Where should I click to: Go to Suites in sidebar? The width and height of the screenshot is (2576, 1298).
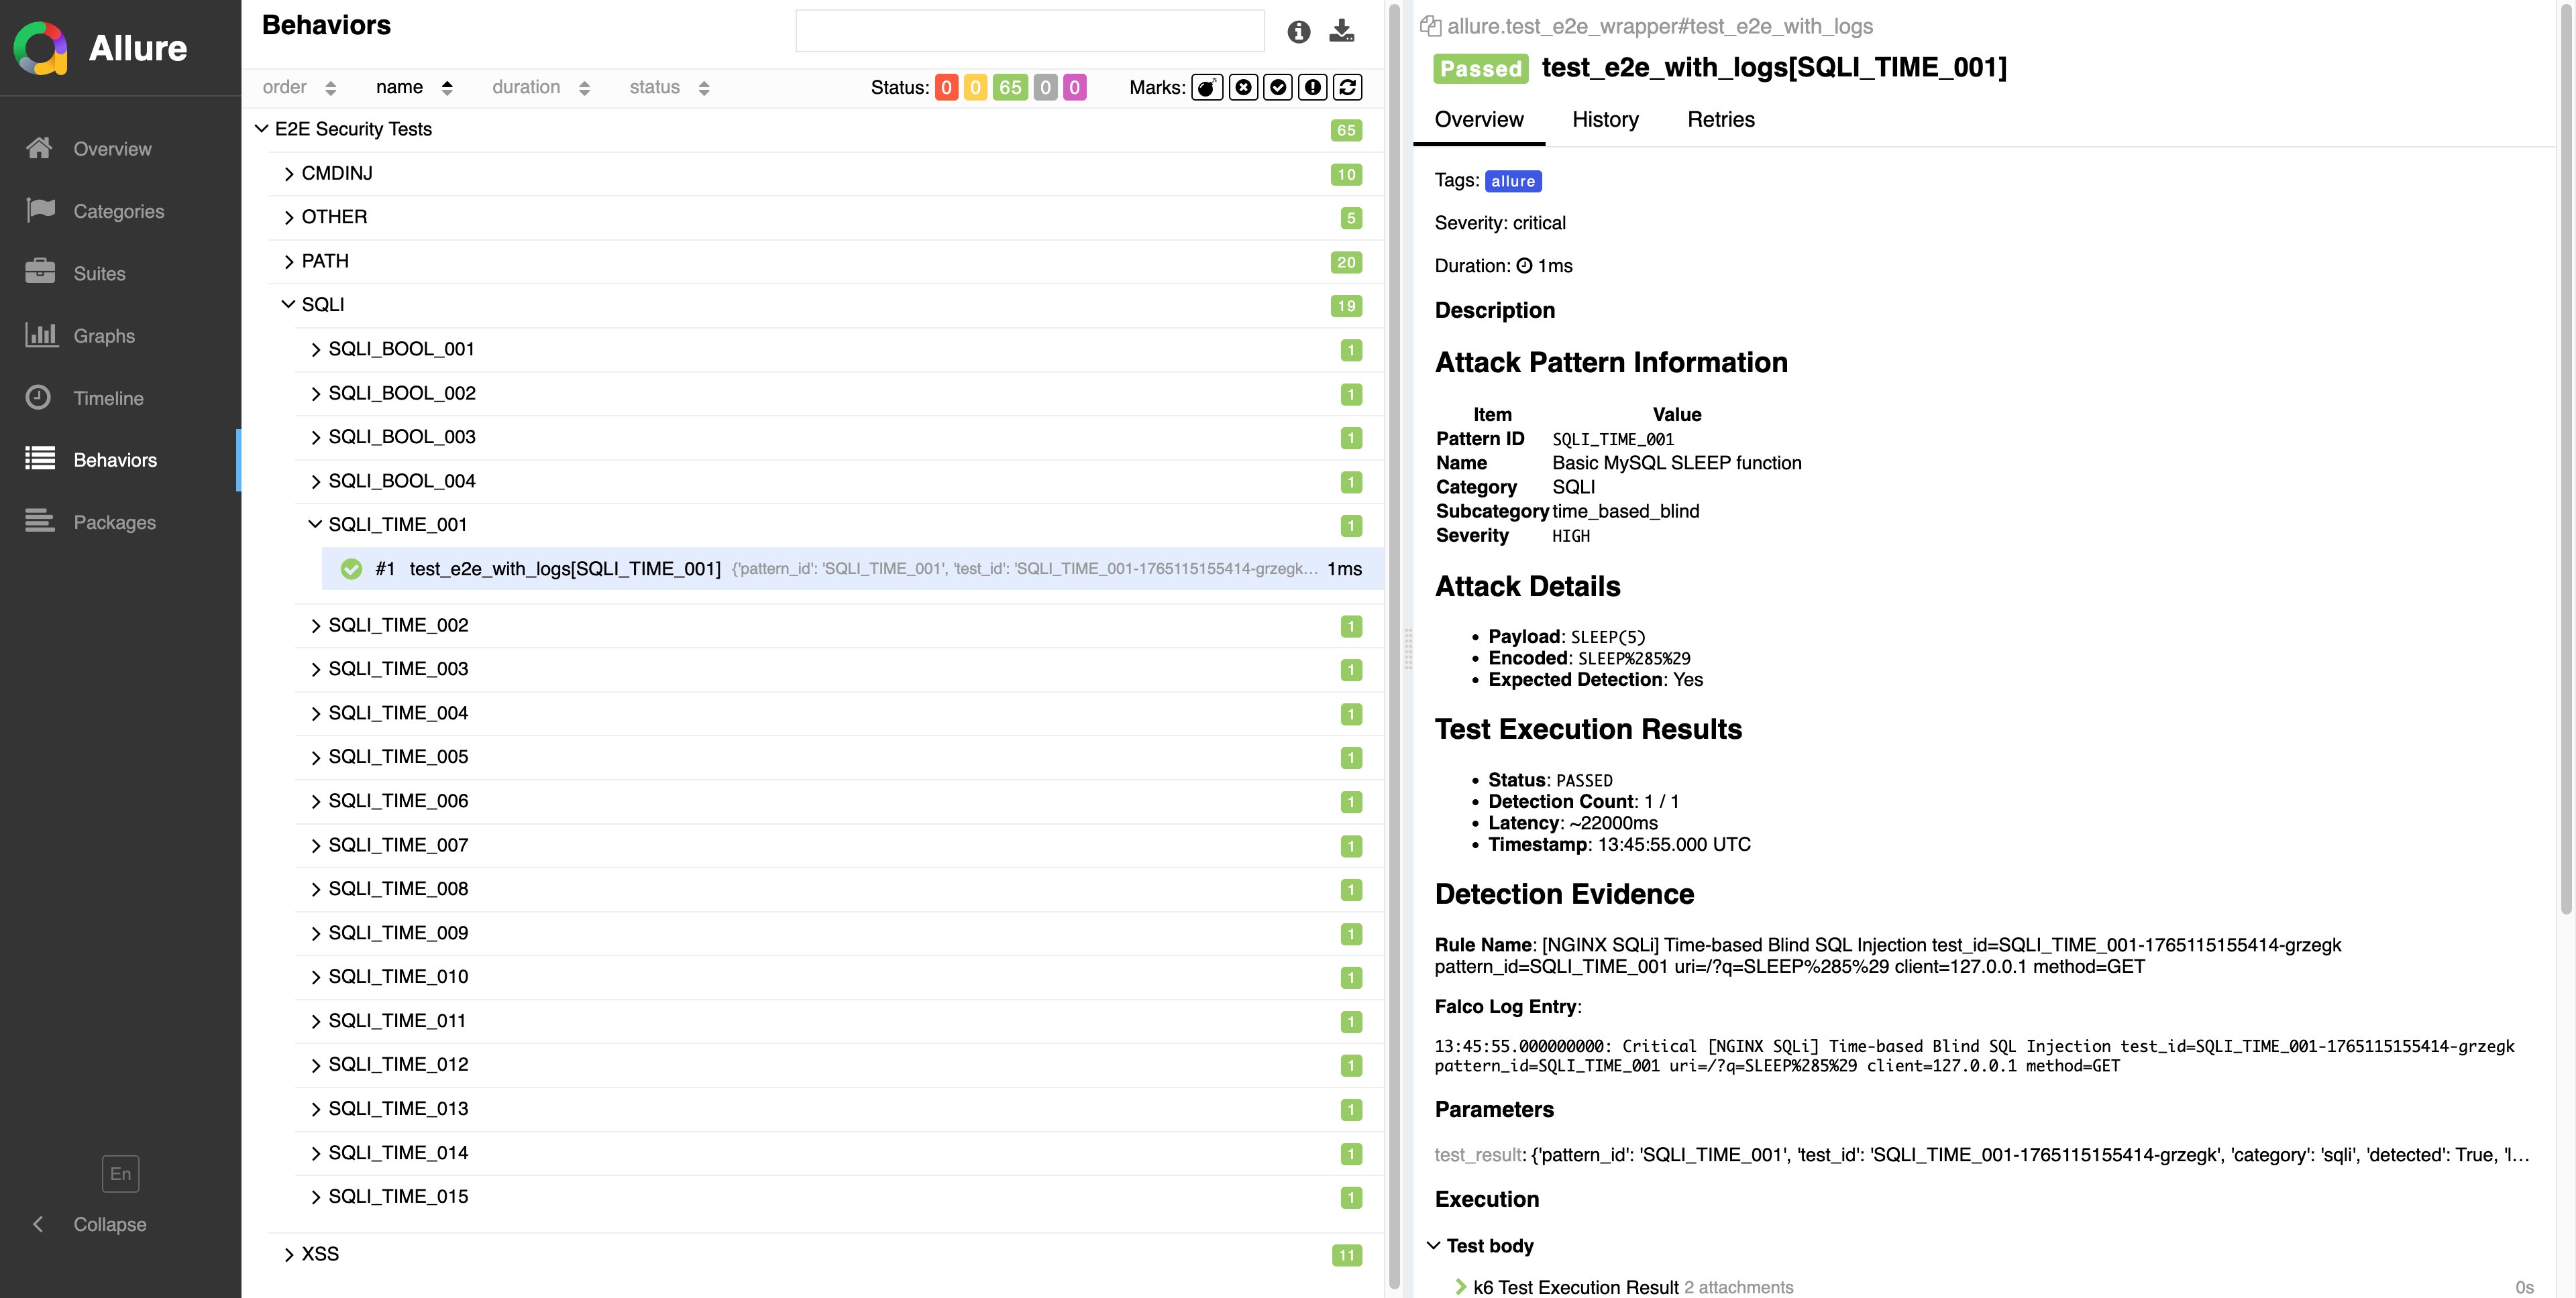[x=99, y=274]
